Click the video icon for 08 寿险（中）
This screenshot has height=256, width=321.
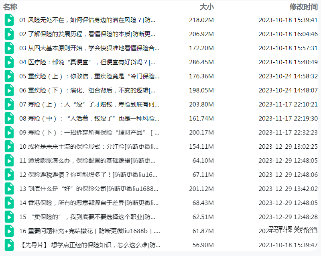(x=9, y=118)
